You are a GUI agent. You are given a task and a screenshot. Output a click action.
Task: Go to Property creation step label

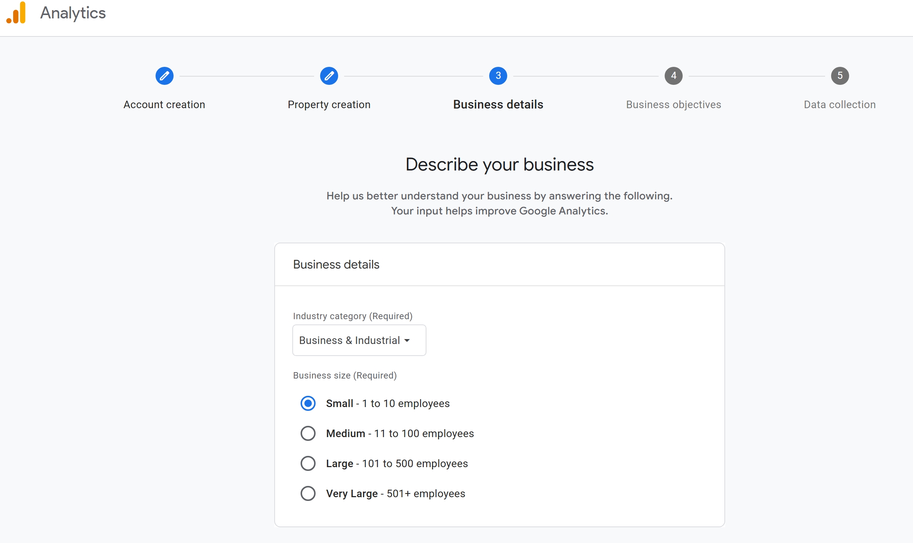click(x=329, y=104)
